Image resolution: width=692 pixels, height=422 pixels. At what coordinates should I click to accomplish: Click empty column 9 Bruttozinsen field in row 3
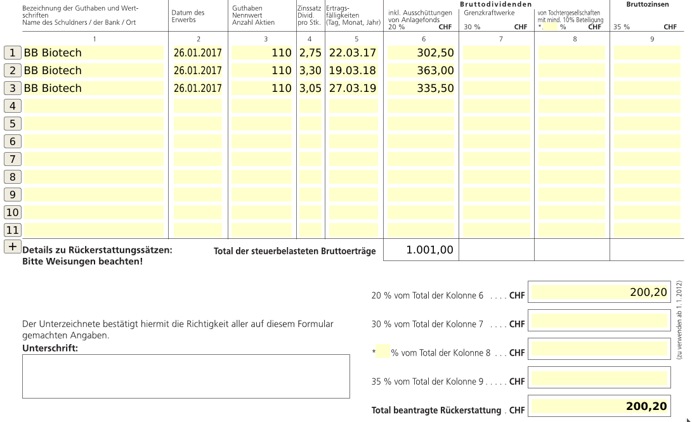click(x=648, y=88)
